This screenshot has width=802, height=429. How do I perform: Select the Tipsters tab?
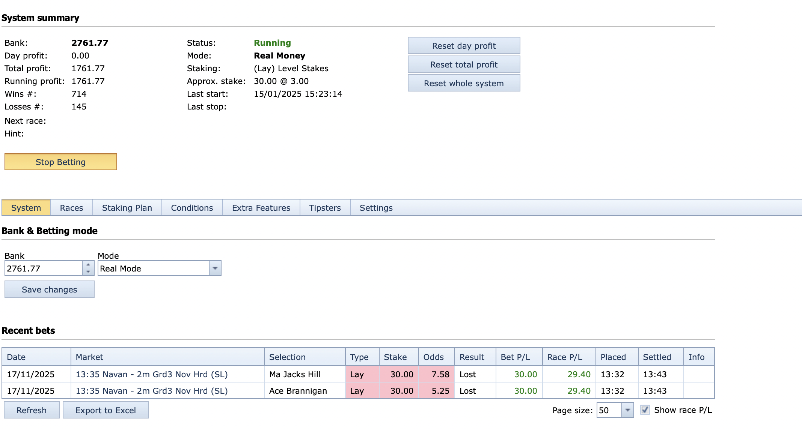(325, 208)
